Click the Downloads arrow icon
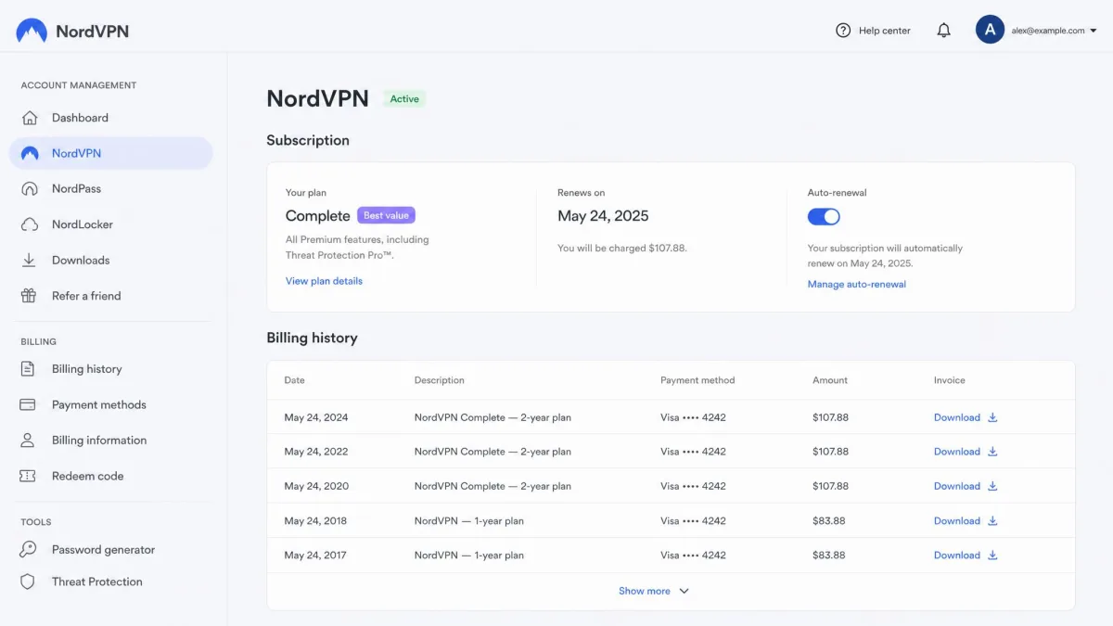The width and height of the screenshot is (1113, 626). coord(29,260)
